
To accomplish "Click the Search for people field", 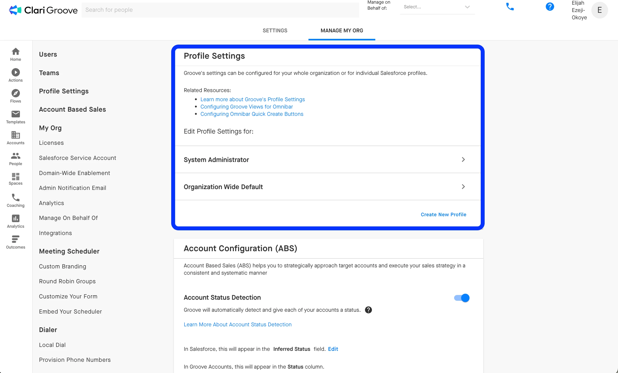I will point(220,10).
